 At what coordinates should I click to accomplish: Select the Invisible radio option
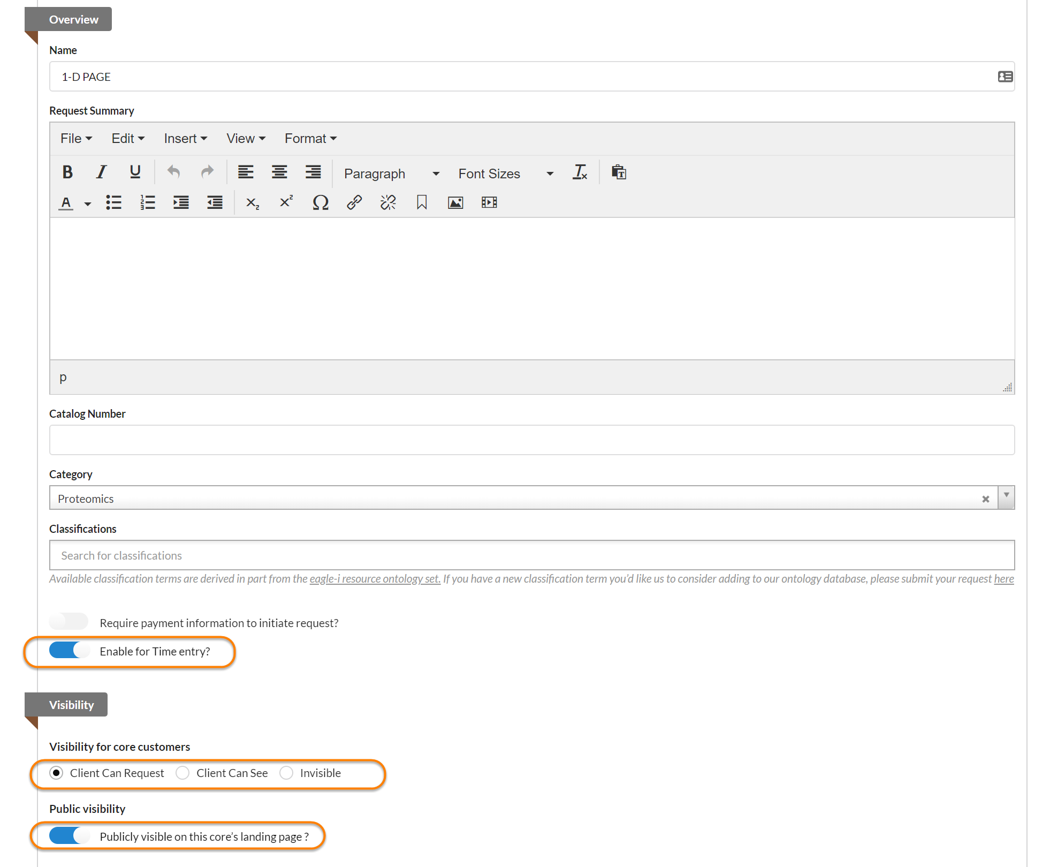(x=287, y=773)
